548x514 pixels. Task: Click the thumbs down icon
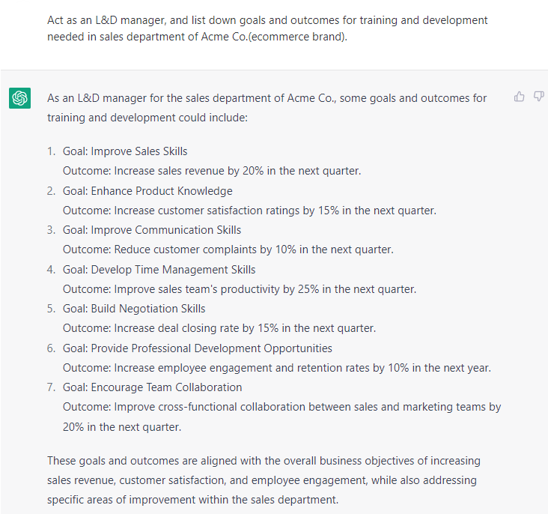538,97
